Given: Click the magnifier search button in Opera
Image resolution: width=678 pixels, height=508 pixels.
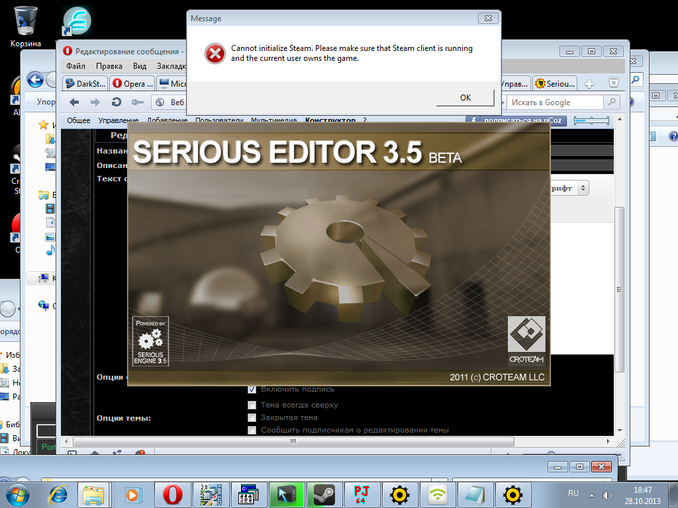Looking at the screenshot, I should [x=612, y=103].
